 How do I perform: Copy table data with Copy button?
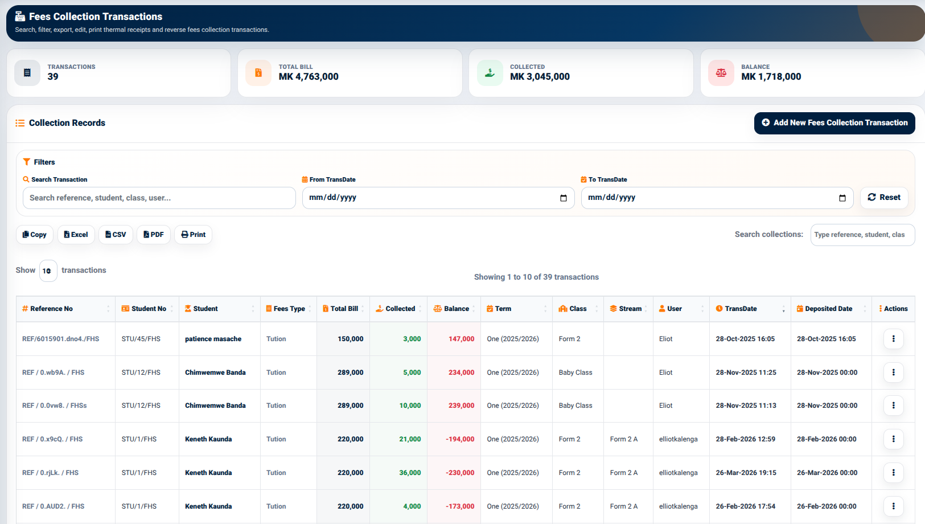[x=35, y=235]
